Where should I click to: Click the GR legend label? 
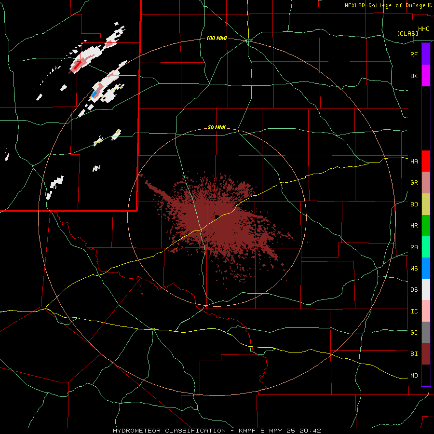click(414, 183)
